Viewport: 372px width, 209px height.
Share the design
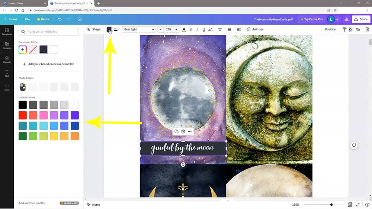click(360, 19)
